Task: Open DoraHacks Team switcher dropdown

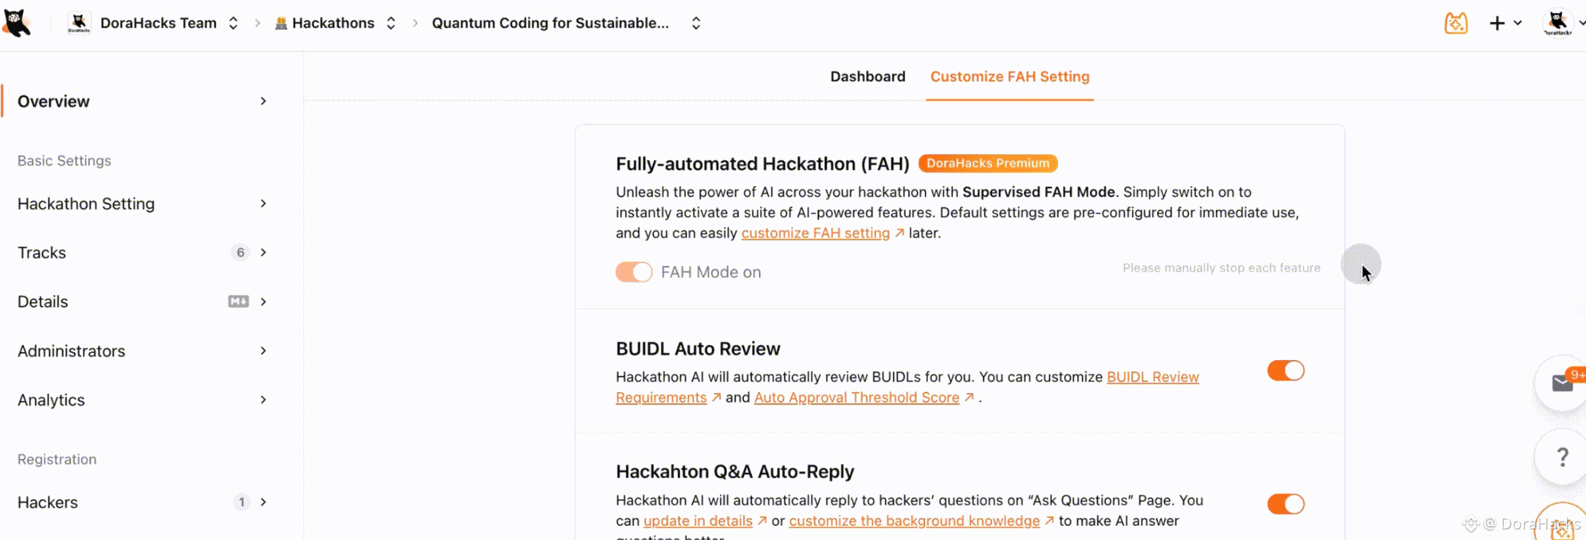Action: click(x=233, y=23)
